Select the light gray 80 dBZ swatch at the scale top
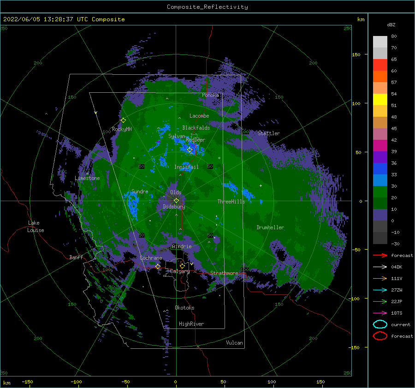Viewport: 415px width, 388px height. [x=380, y=42]
